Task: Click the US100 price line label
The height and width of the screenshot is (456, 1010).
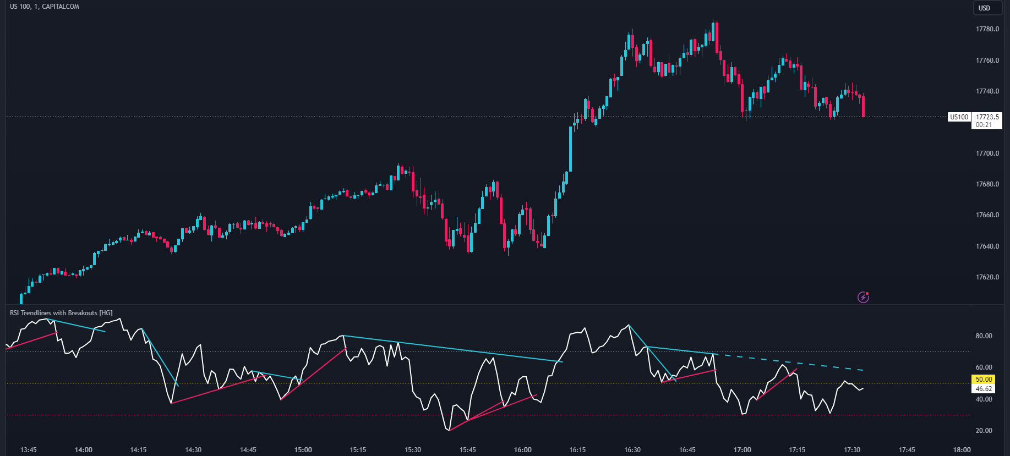Action: click(x=959, y=117)
